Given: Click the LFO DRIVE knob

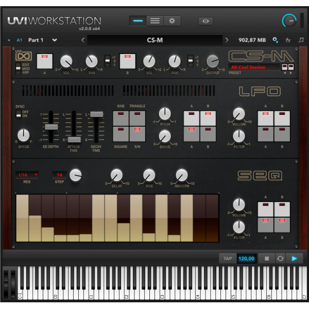Looking at the screenshot, I should 165,136.
